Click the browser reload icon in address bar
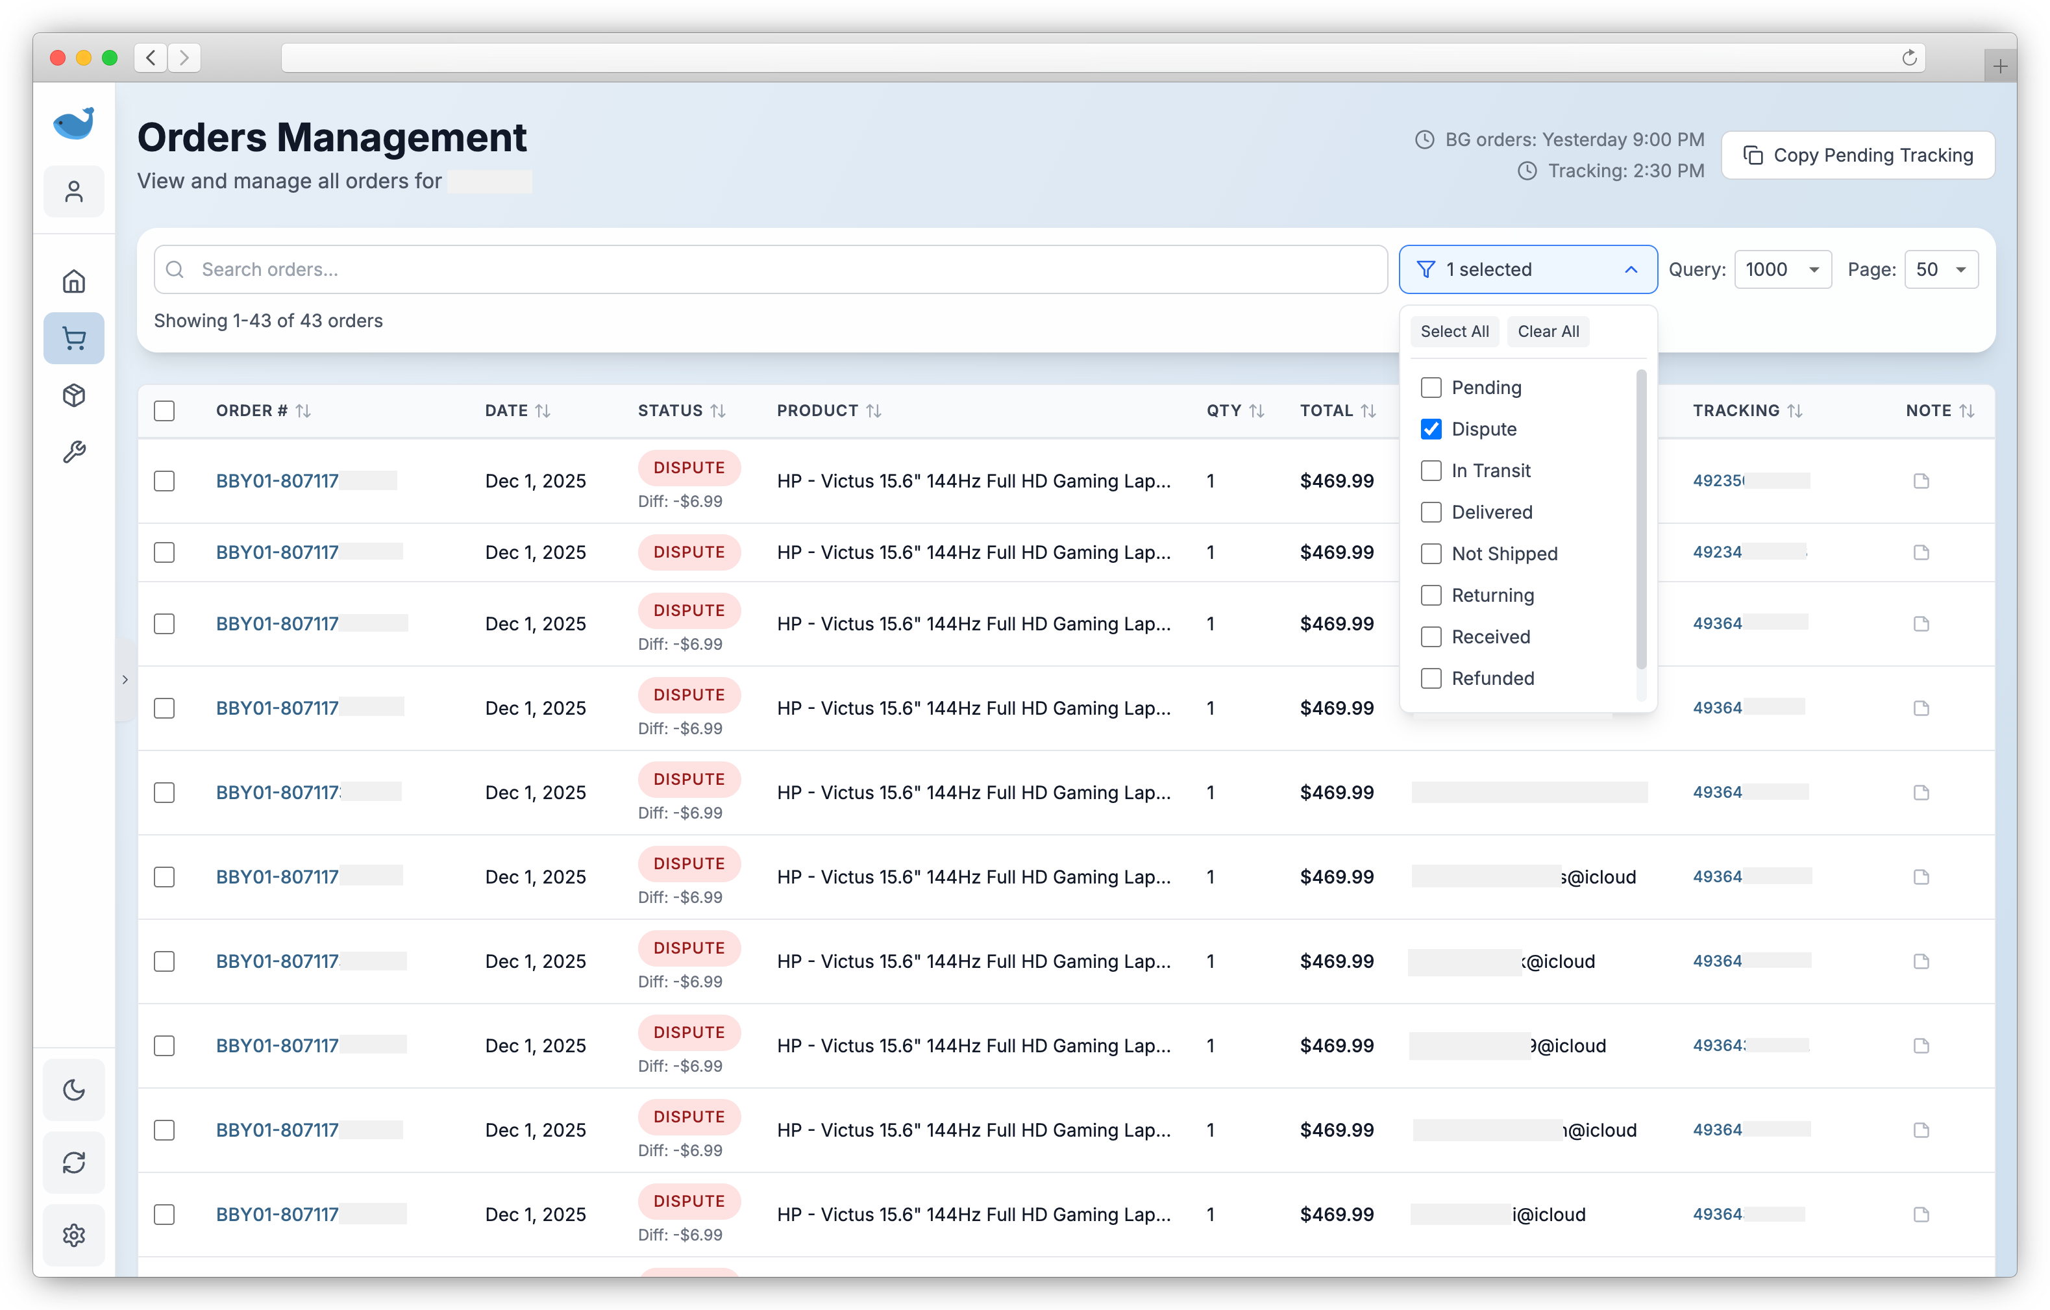2050x1310 pixels. (x=1908, y=57)
